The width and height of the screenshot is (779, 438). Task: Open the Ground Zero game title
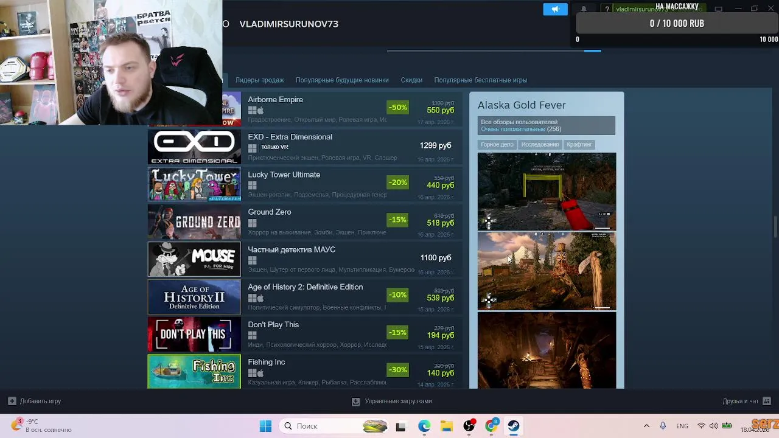click(x=269, y=212)
